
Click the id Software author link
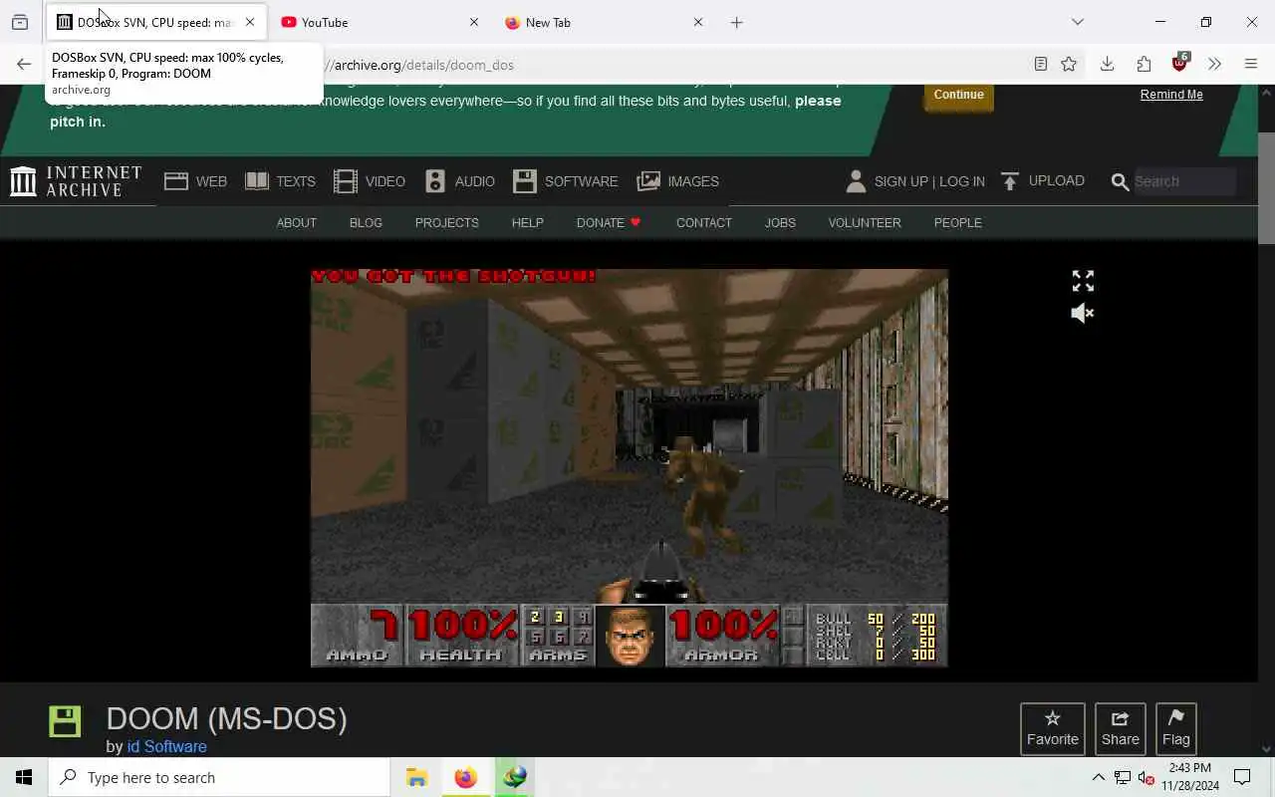coord(166,746)
